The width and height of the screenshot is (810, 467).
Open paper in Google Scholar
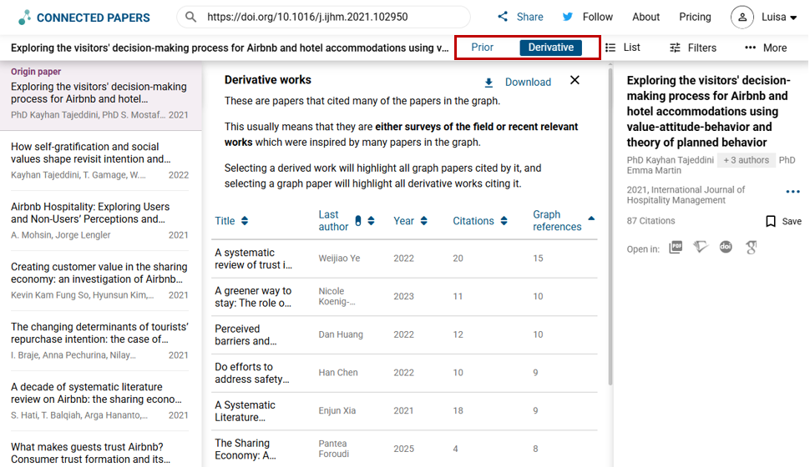coord(752,248)
